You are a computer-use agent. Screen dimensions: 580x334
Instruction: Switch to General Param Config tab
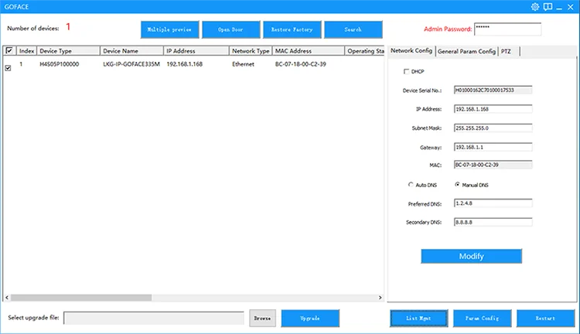pyautogui.click(x=467, y=51)
